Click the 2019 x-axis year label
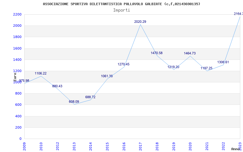The height and width of the screenshot is (152, 243). tap(173, 147)
